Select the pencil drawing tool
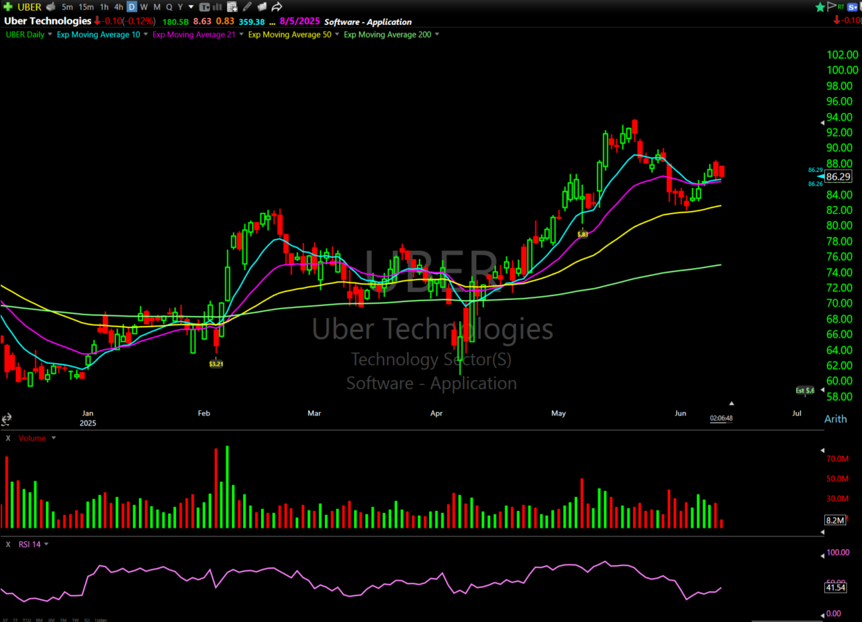 (247, 7)
